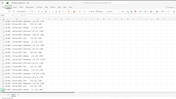176x99 pixels.
Task: Click the horizontal scrollbar
Action: point(38,92)
